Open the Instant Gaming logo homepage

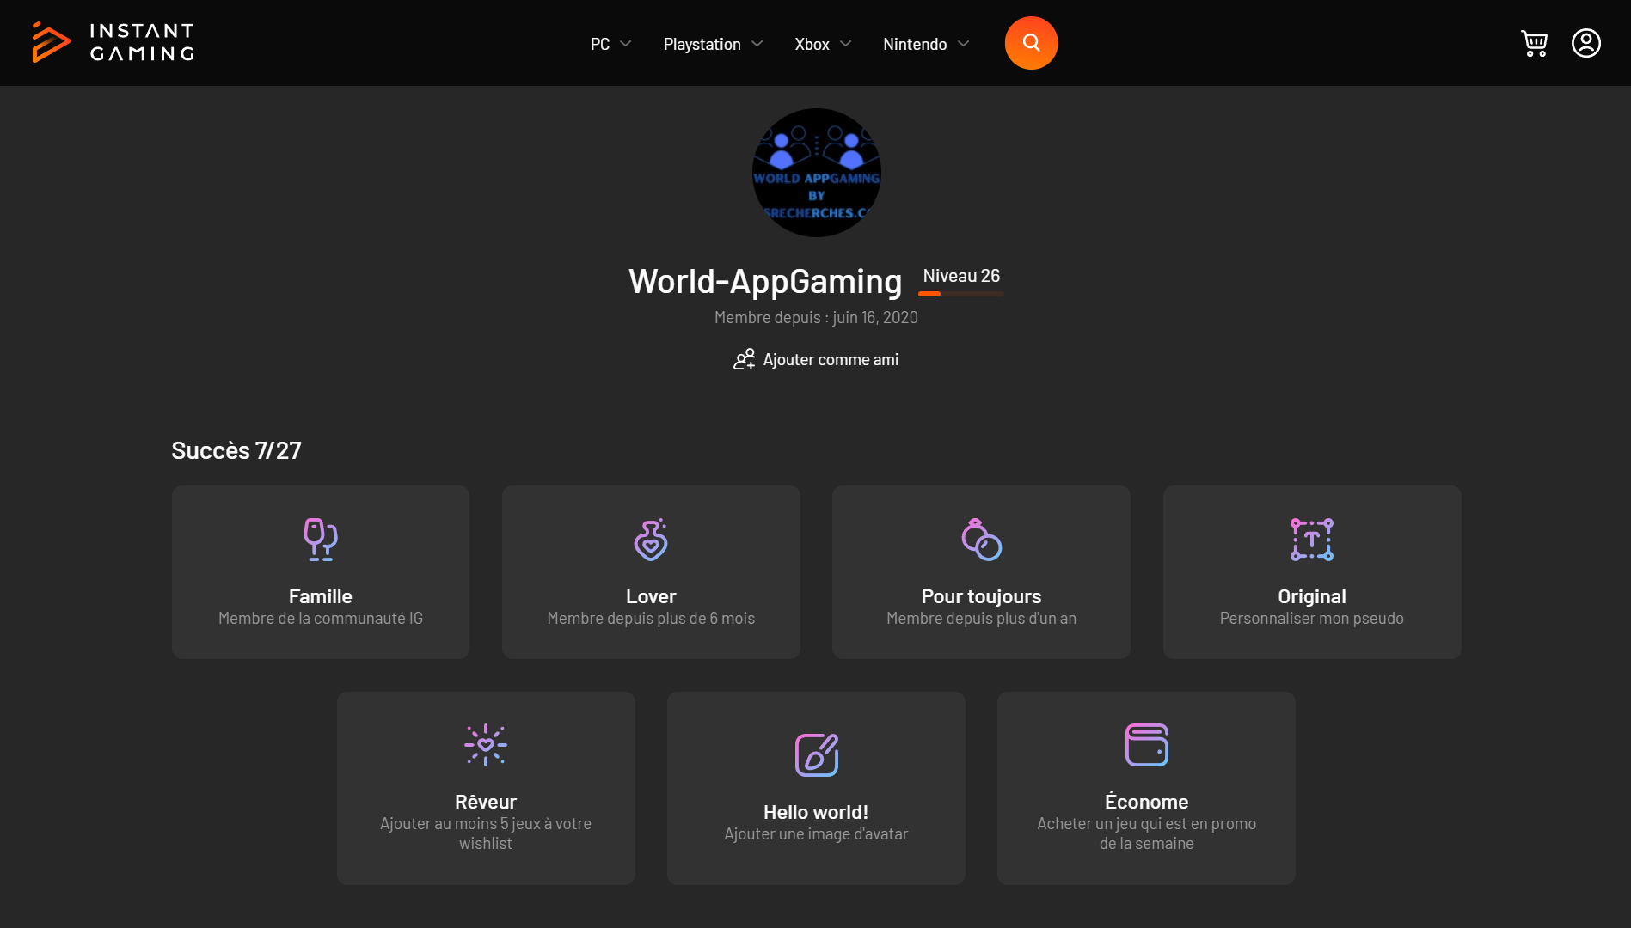point(113,42)
